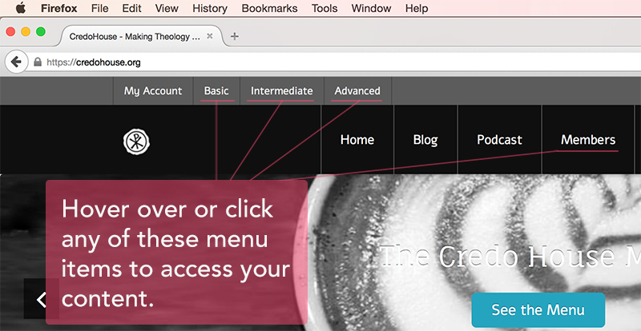Open the Bookmarks menu
641x331 pixels.
point(269,8)
